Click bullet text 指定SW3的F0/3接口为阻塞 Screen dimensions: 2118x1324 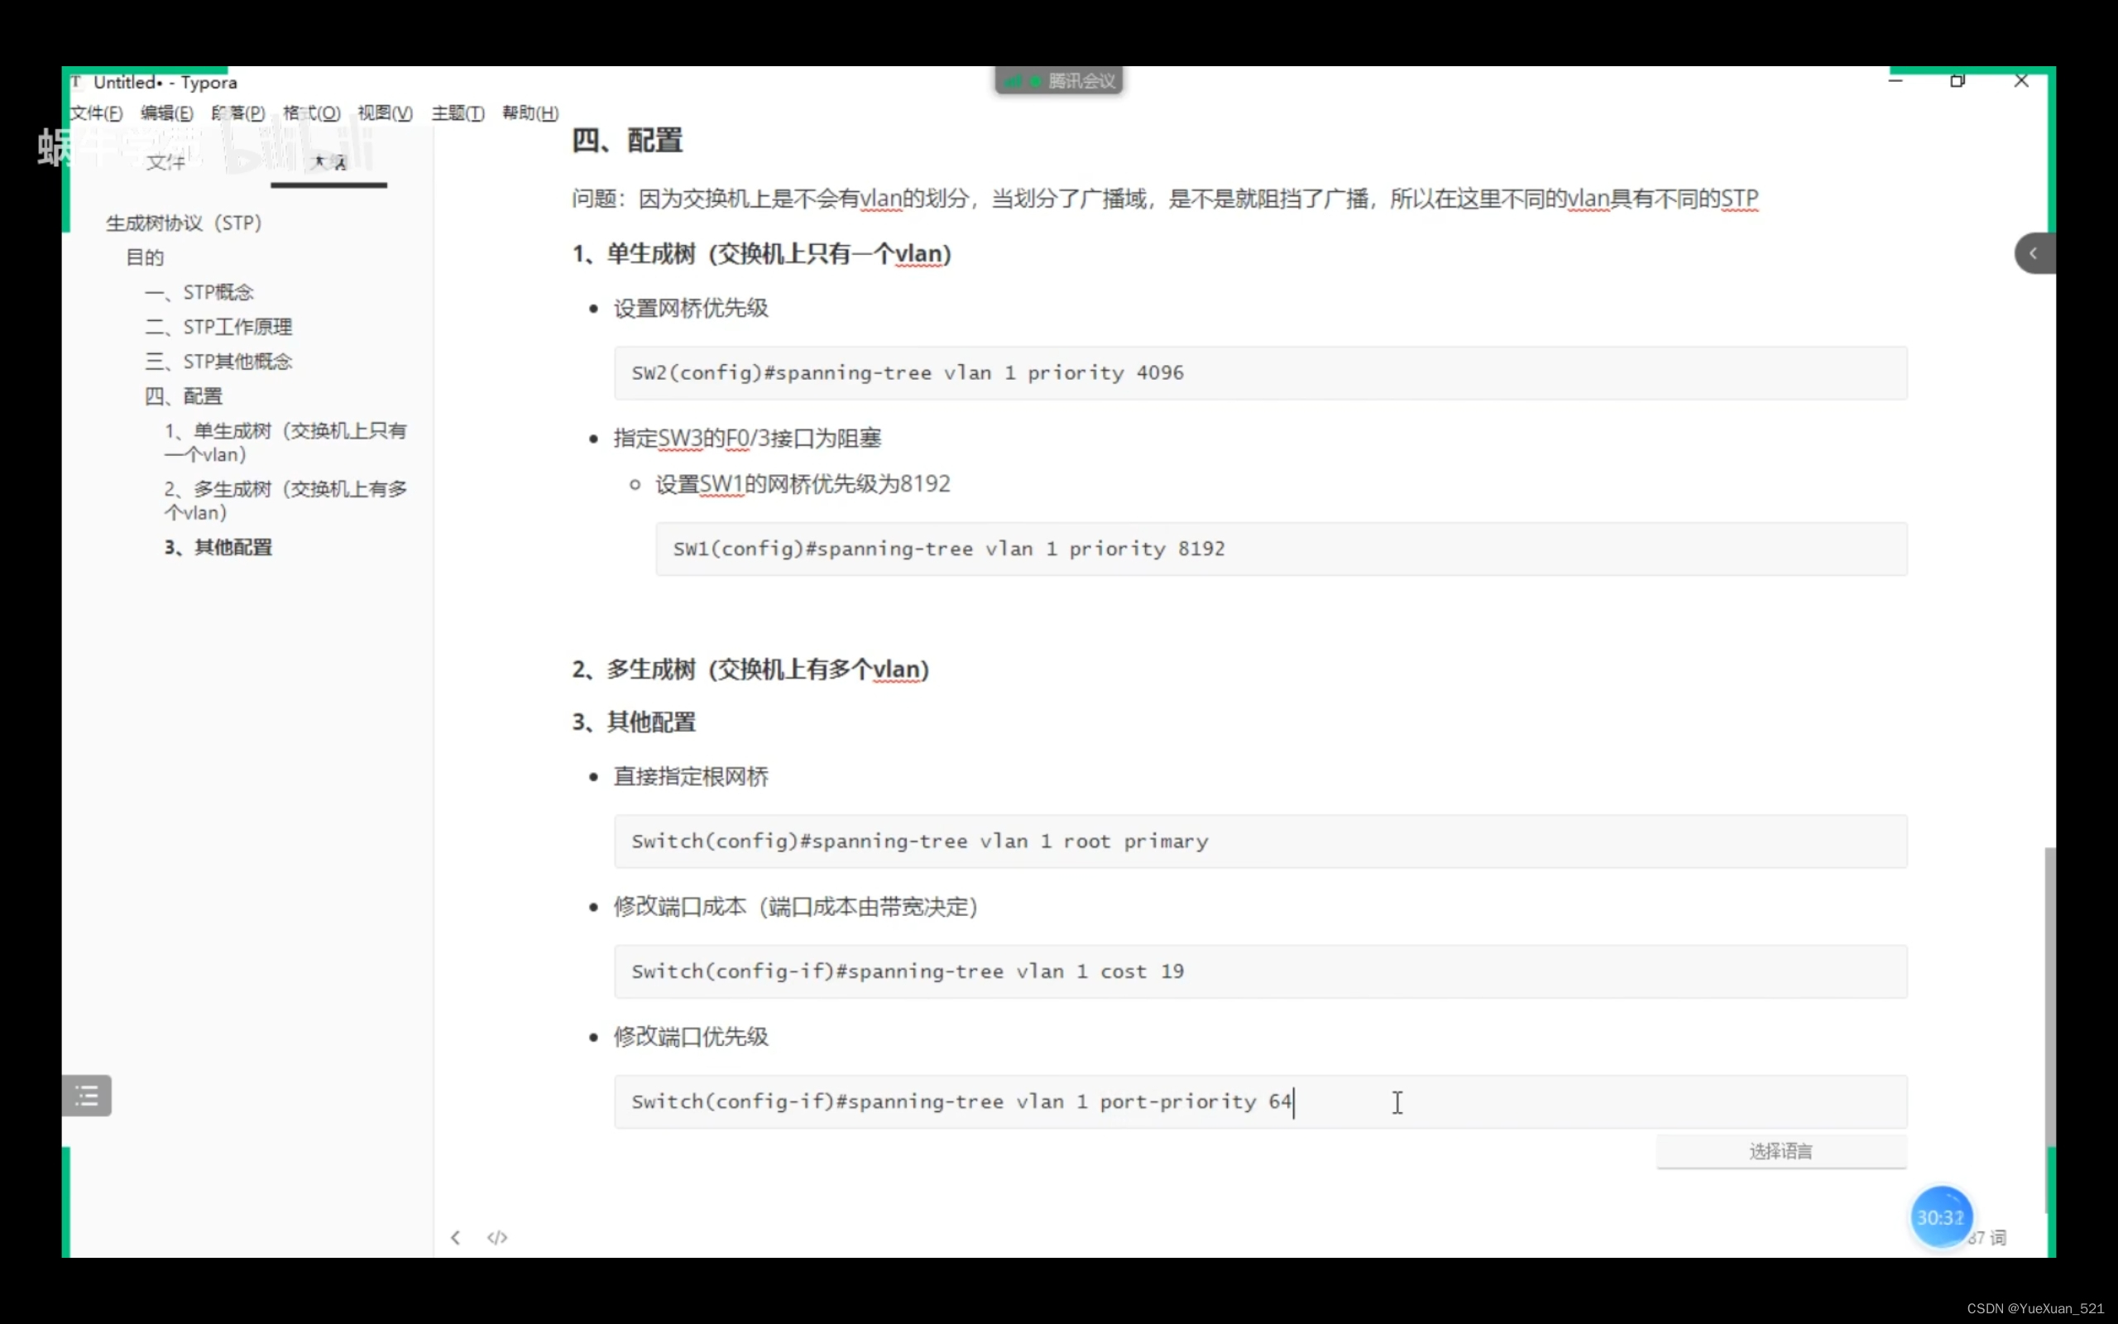pyautogui.click(x=747, y=438)
